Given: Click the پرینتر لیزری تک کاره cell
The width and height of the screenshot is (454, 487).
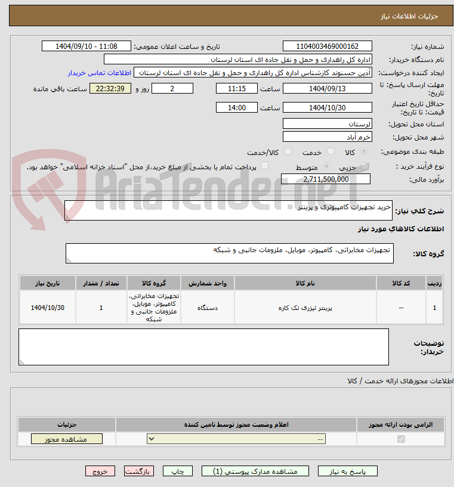Looking at the screenshot, I should coord(305,308).
